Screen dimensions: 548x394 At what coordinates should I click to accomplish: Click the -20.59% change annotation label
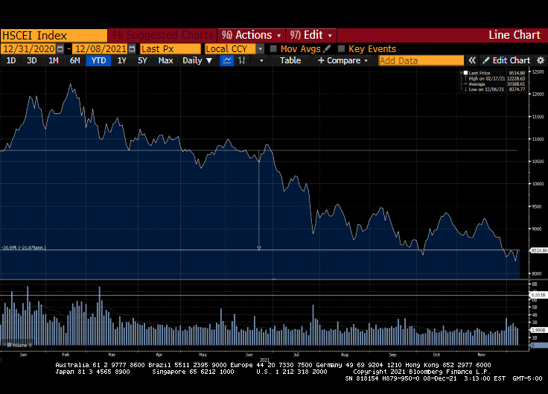[x=23, y=247]
